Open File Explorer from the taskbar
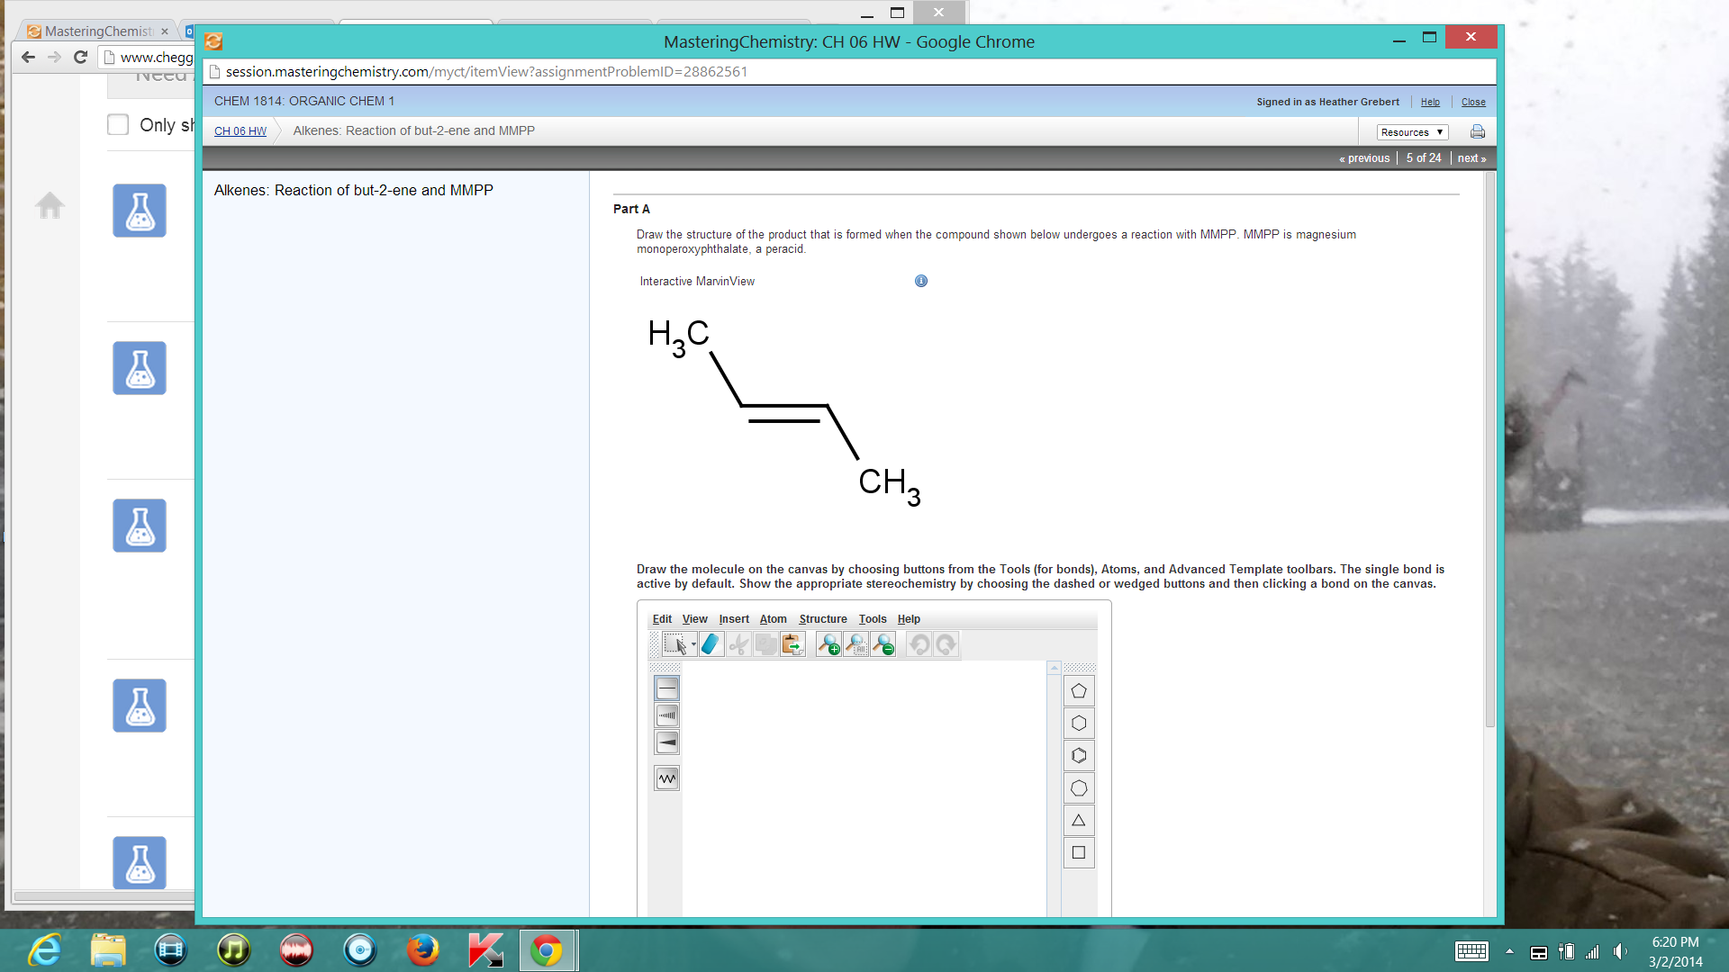The height and width of the screenshot is (972, 1729). 108,950
